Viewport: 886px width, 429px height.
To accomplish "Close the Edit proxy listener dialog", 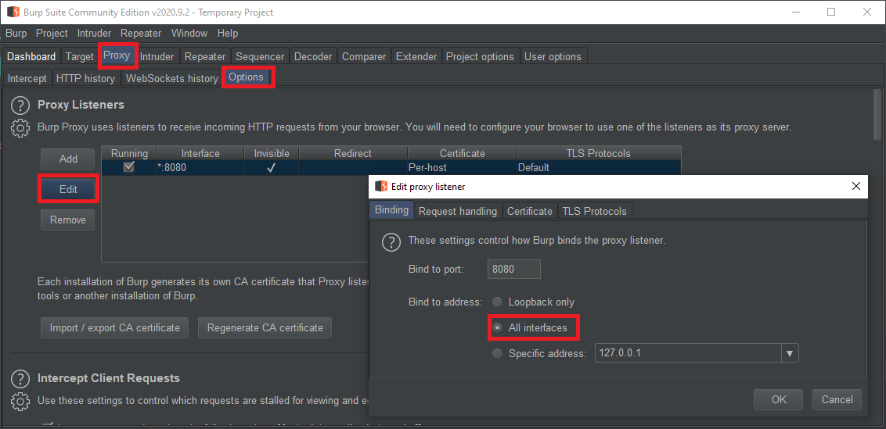I will 856,187.
